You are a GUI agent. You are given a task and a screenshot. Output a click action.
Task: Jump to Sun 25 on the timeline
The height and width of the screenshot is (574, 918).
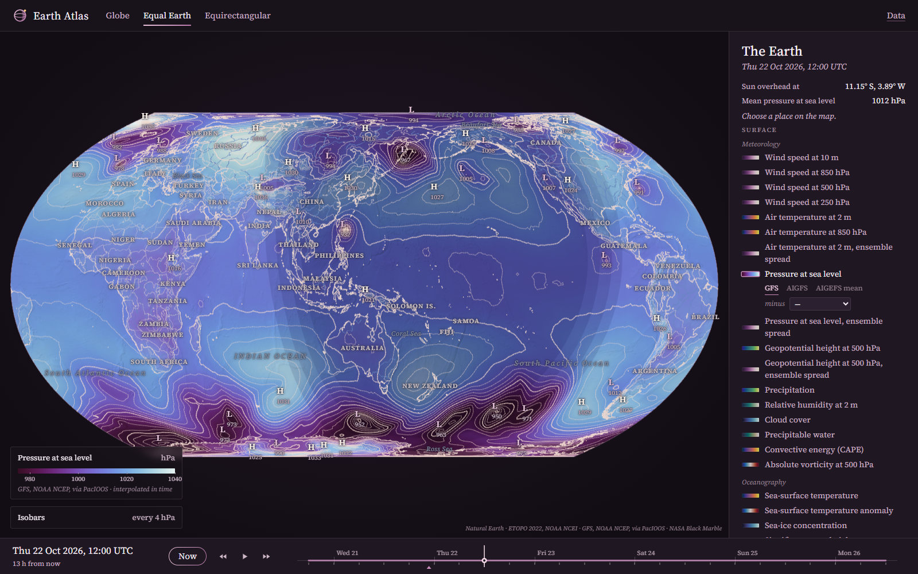click(x=748, y=553)
